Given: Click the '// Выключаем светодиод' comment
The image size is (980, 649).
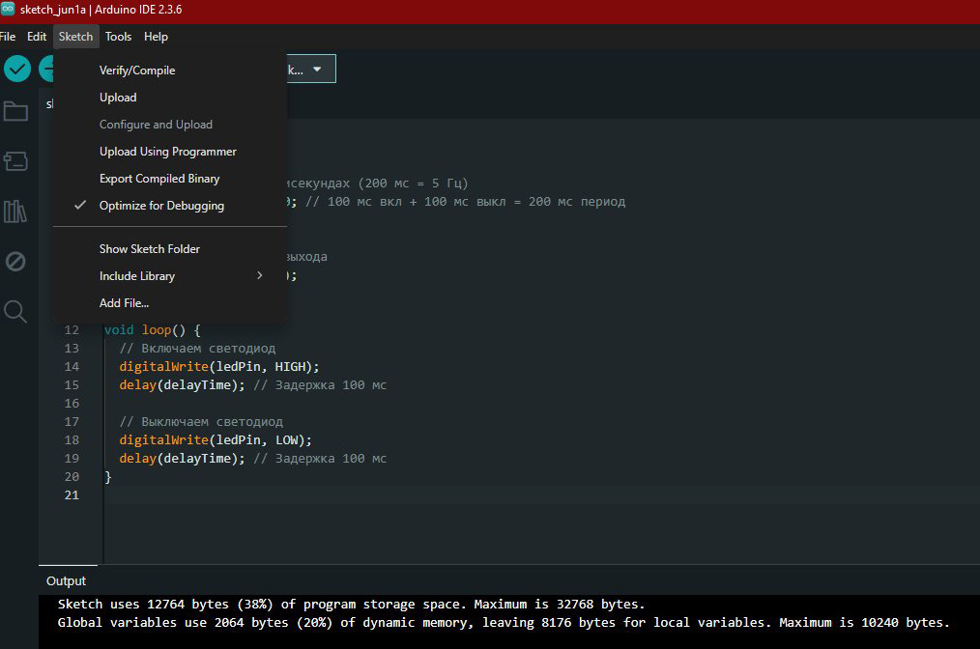Looking at the screenshot, I should 201,422.
